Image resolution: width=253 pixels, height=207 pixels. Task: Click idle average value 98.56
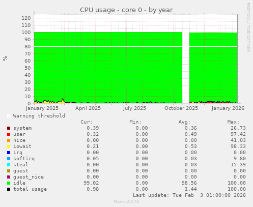click(x=189, y=183)
